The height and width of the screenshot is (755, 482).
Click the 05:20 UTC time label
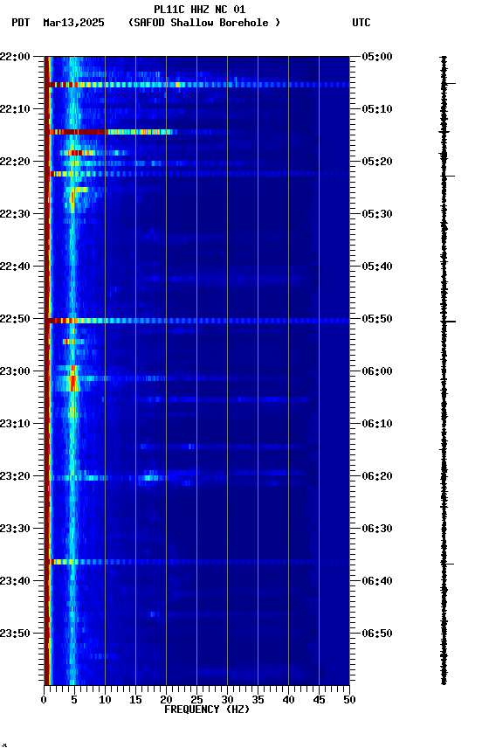tap(377, 162)
